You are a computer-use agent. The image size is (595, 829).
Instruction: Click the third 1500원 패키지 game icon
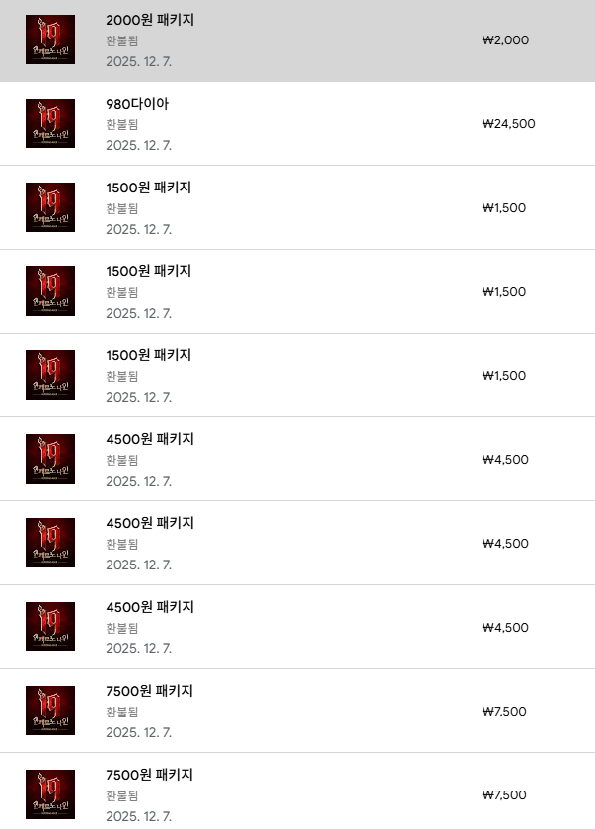[50, 375]
